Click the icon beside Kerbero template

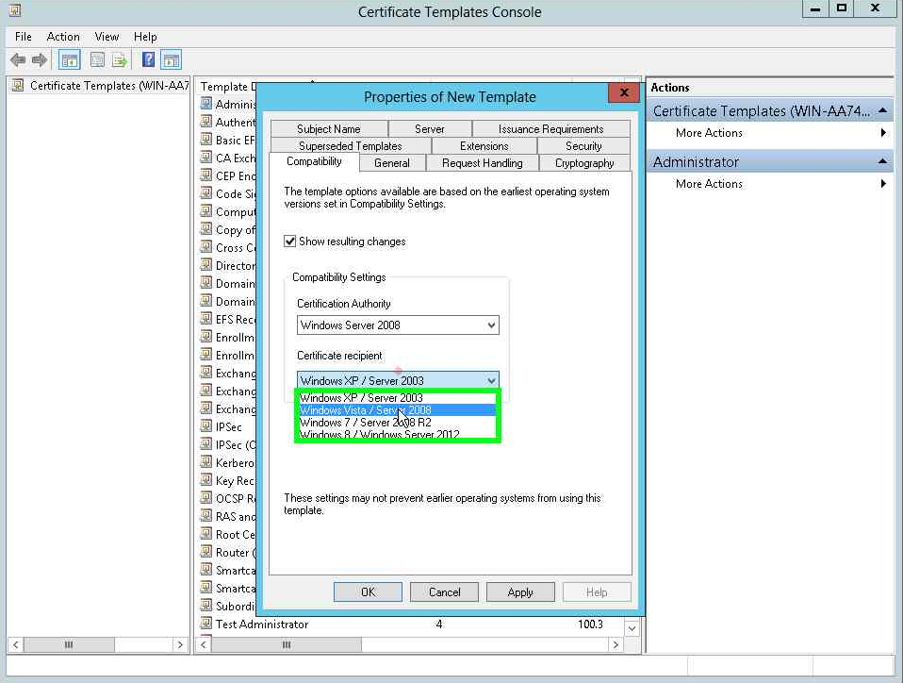pos(206,461)
